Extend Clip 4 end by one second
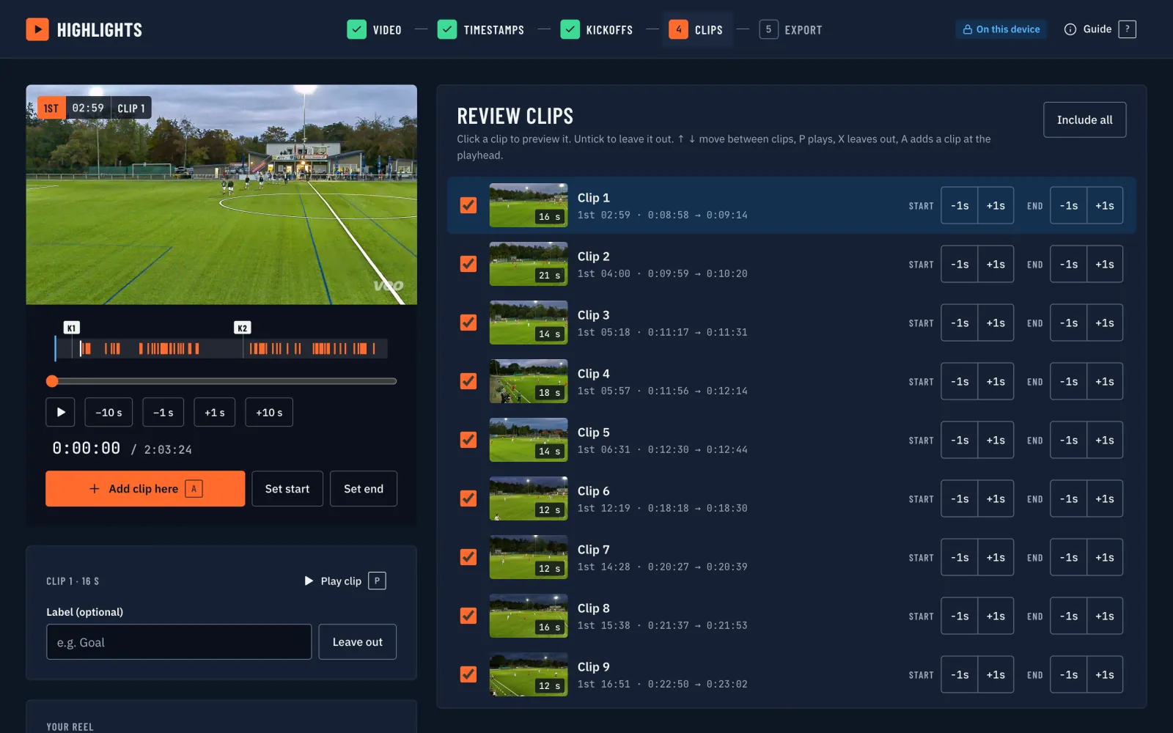Image resolution: width=1173 pixels, height=733 pixels. (x=1105, y=381)
